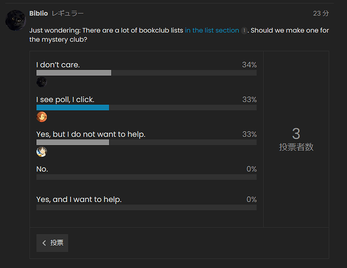347x268 pixels.
Task: Select the "No." poll option
Action: [x=42, y=169]
